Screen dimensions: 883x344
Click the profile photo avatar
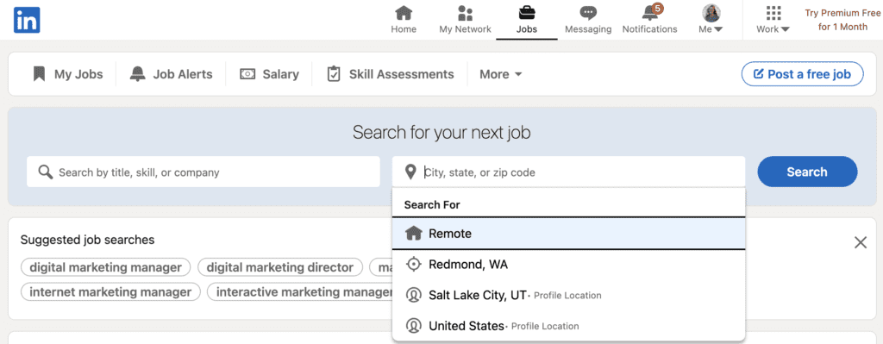(711, 13)
